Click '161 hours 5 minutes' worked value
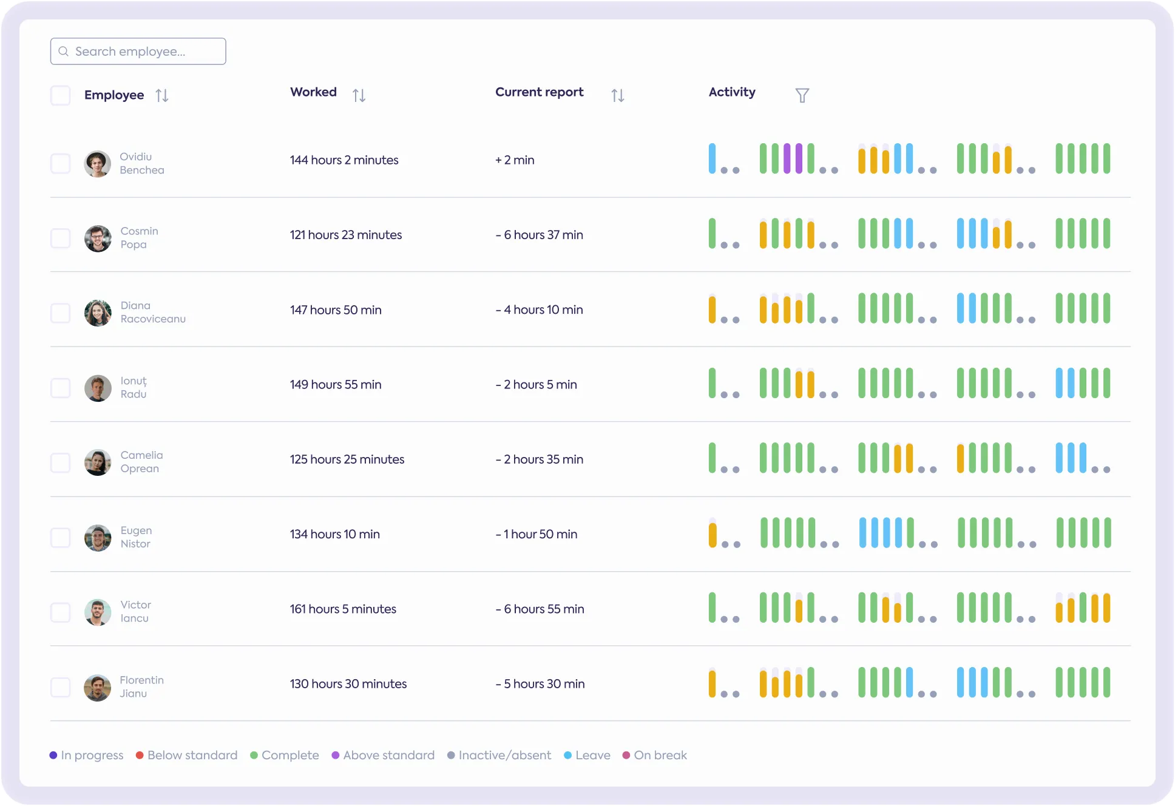 [343, 609]
